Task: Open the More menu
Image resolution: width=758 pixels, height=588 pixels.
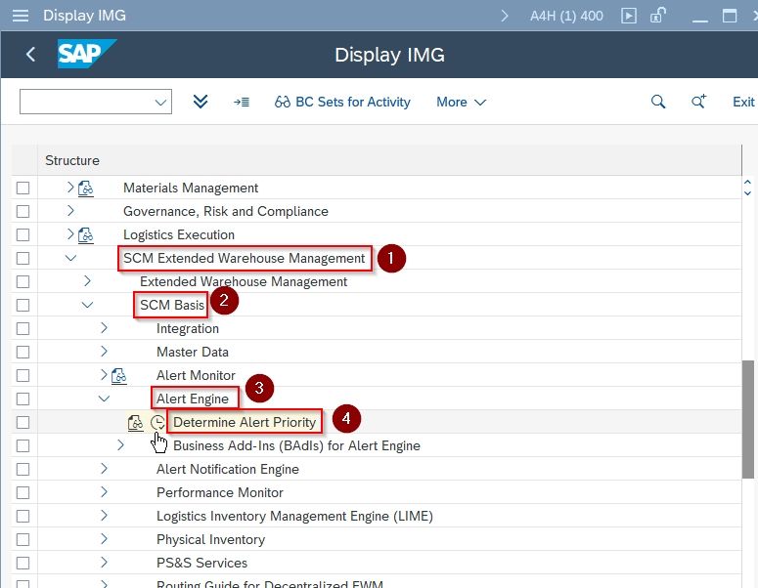Action: 461,102
